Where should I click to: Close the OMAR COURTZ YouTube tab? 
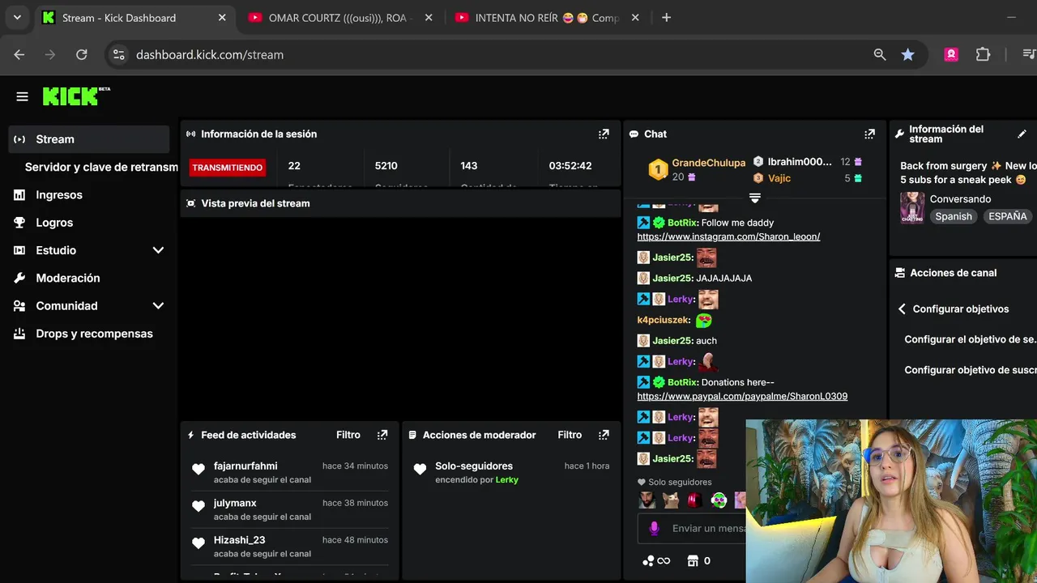click(429, 18)
